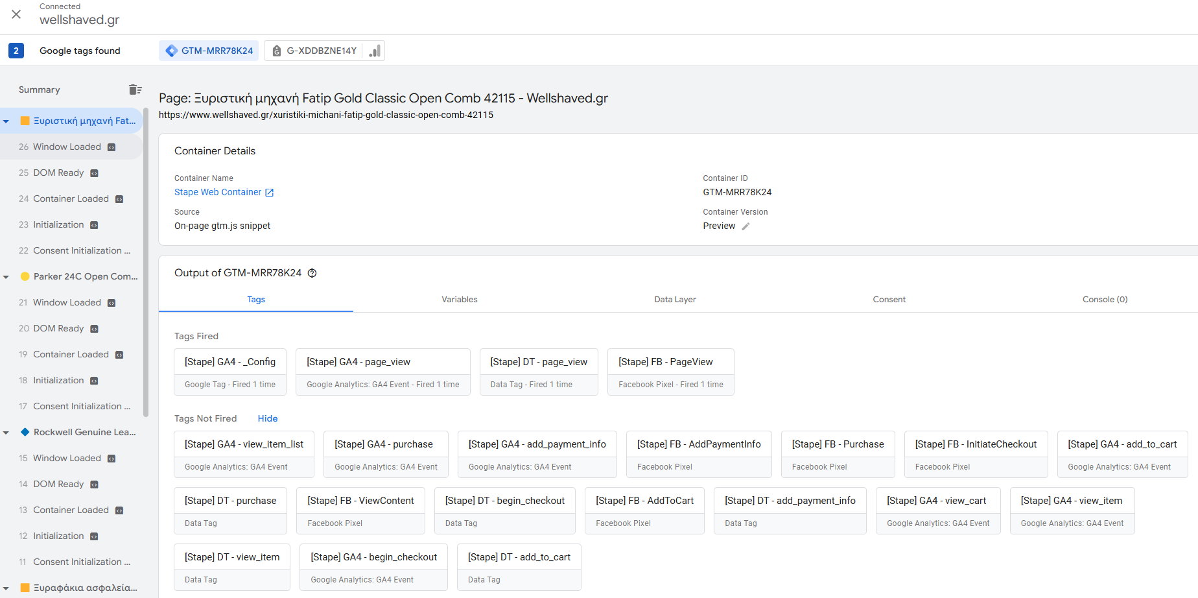Select the G-XDDBZNE14Y Google tag chip
The width and height of the screenshot is (1198, 598).
(x=314, y=51)
